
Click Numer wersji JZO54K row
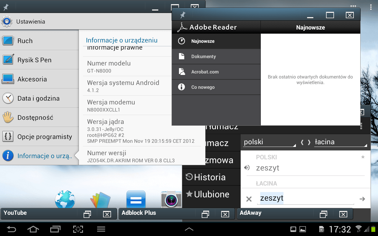click(142, 156)
